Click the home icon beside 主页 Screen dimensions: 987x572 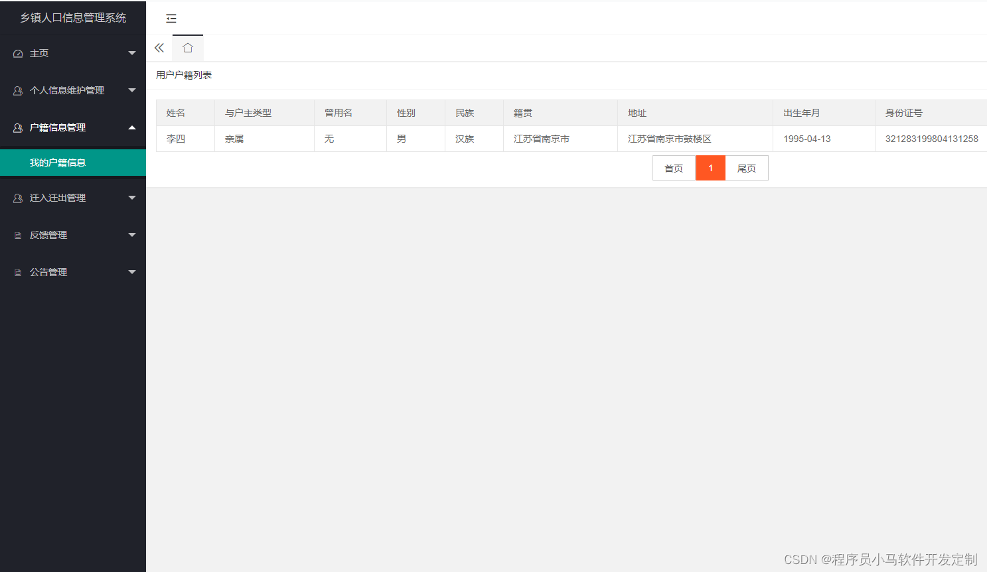coord(17,53)
